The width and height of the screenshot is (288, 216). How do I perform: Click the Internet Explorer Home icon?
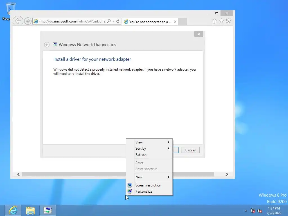point(214,21)
